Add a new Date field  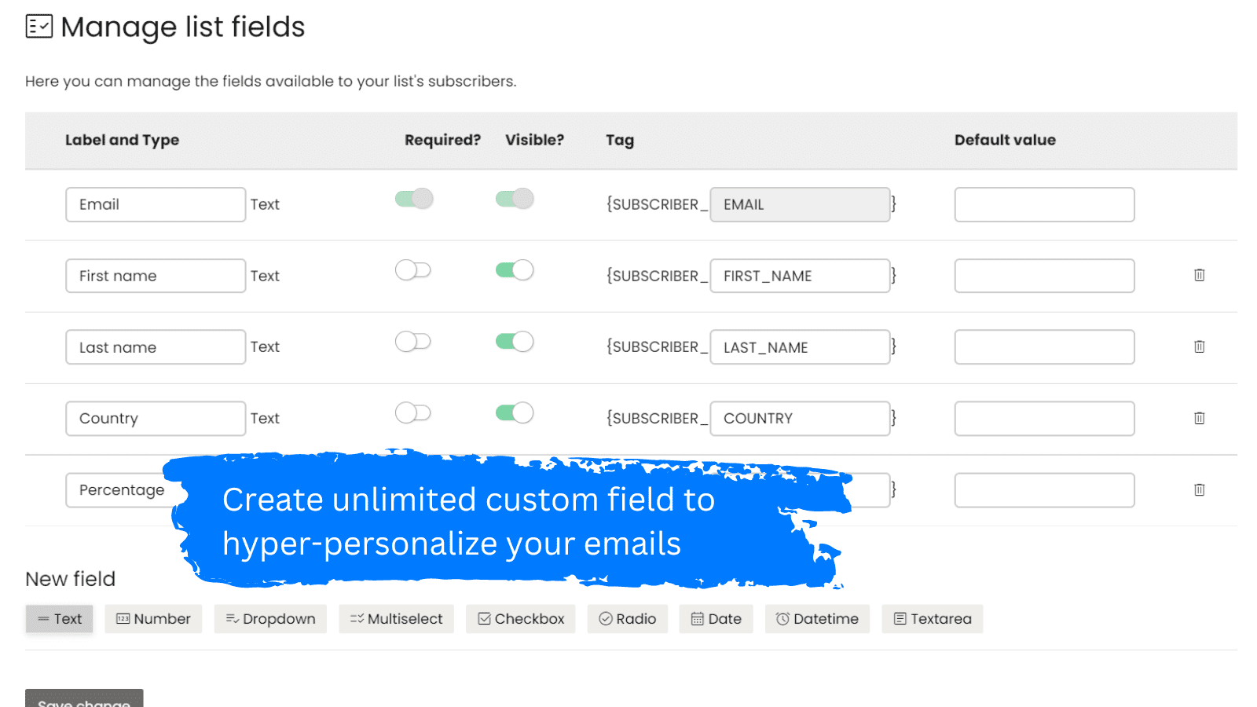[716, 619]
